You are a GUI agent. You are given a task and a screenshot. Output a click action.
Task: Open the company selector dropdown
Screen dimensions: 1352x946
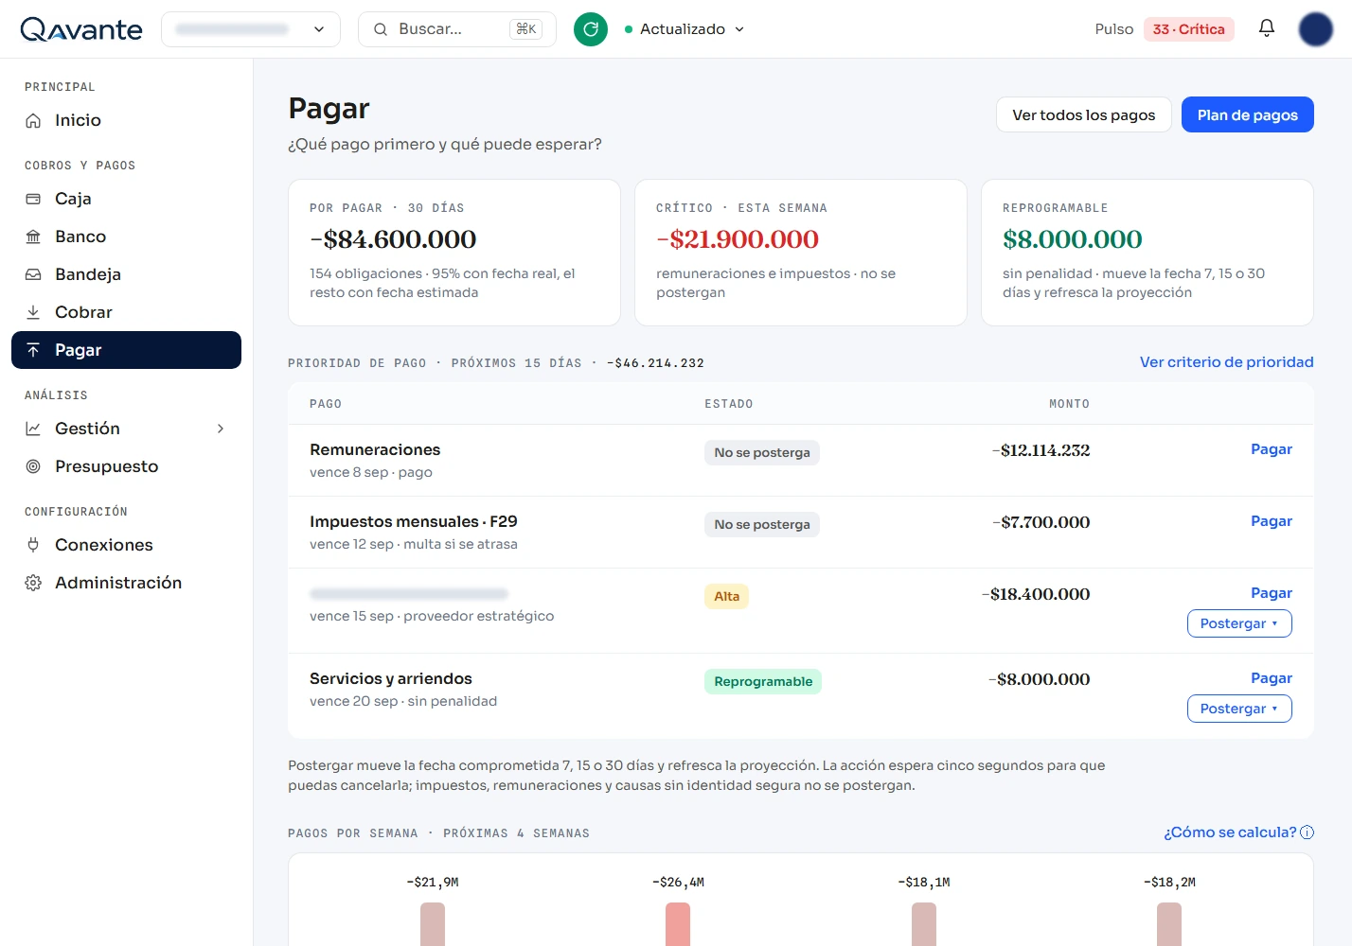[251, 29]
